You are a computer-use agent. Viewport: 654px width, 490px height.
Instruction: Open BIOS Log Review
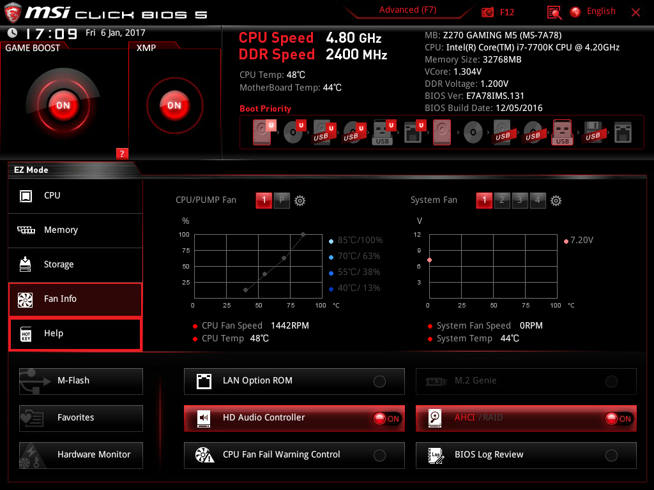[x=526, y=456]
